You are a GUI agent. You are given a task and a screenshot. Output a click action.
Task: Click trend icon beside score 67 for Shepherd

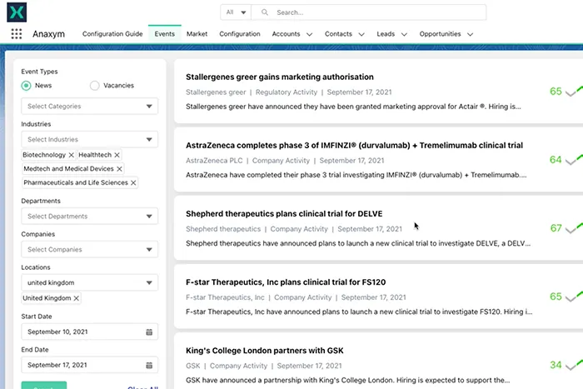point(574,228)
